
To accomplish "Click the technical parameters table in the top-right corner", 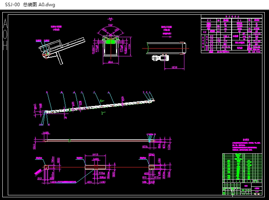I will coord(231,34).
